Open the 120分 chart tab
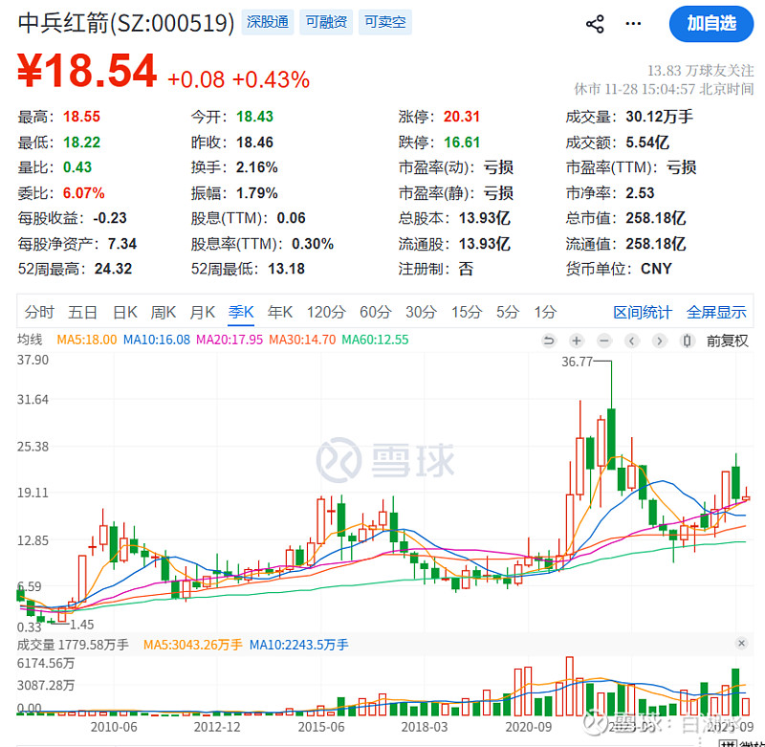 (x=326, y=312)
